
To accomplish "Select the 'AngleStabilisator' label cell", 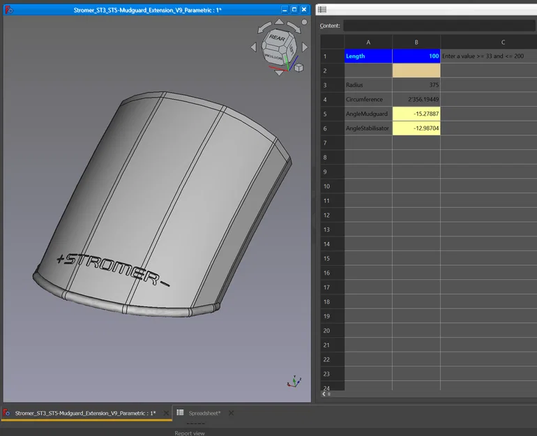I will [x=368, y=128].
